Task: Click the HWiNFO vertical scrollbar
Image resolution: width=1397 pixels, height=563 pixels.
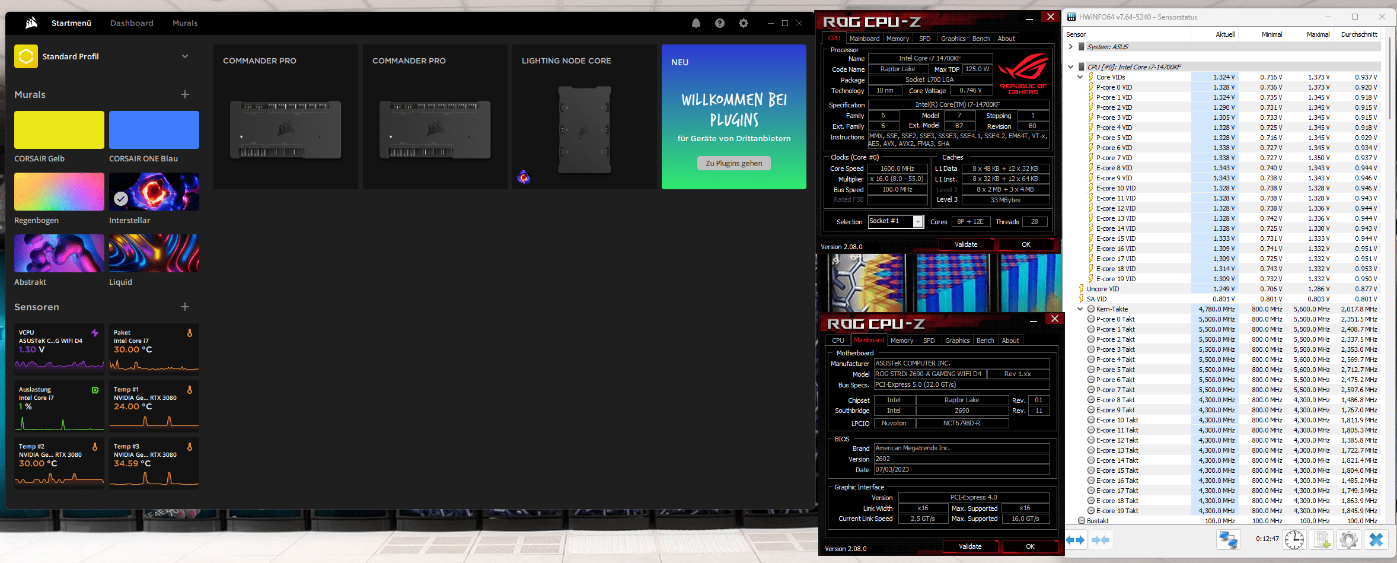Action: (1389, 77)
